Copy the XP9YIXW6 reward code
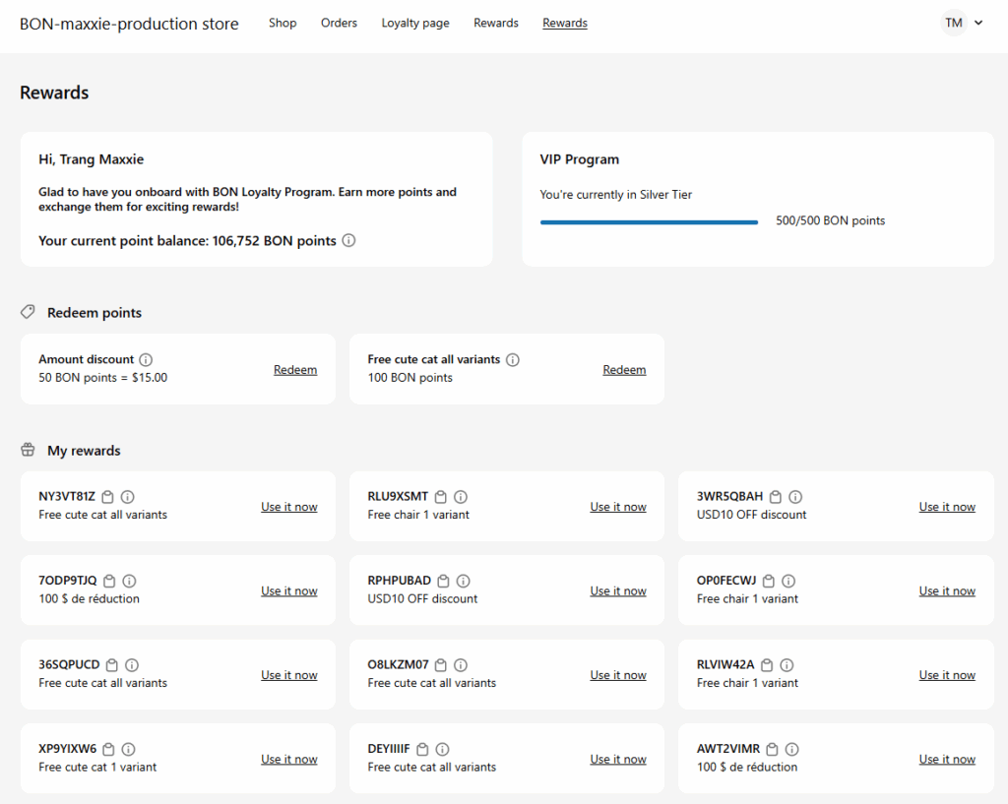Screen dimensions: 1008x804 [108, 749]
